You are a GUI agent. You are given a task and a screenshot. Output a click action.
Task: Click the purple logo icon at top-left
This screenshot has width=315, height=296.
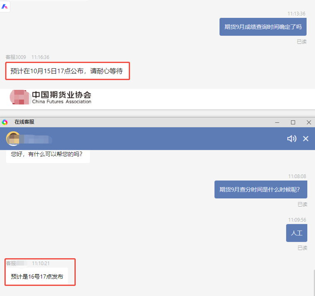coord(5,7)
